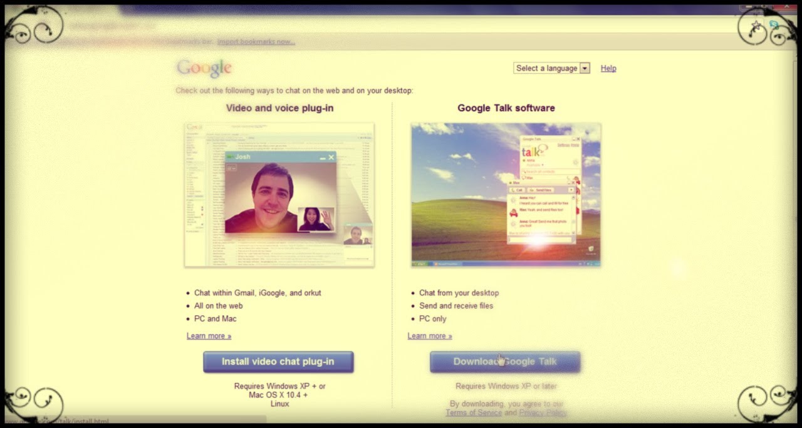This screenshot has width=802, height=428.
Task: Click Learn more under video plug-in
Action: point(209,336)
